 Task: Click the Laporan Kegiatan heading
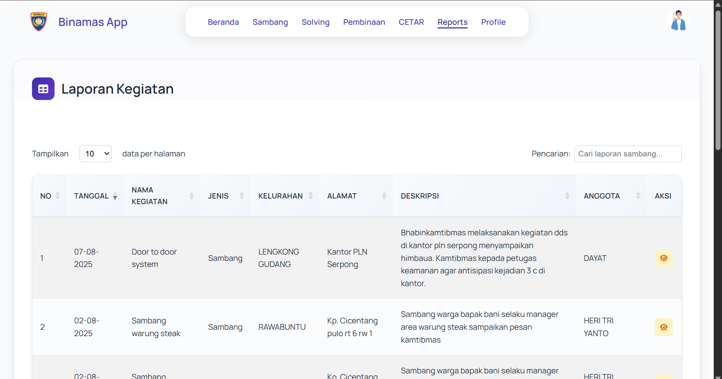(x=117, y=89)
